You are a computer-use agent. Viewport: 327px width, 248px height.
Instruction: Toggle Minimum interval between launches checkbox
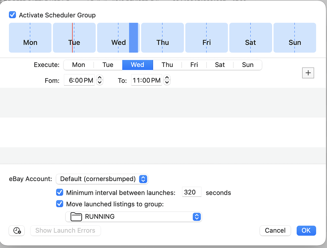coord(60,193)
